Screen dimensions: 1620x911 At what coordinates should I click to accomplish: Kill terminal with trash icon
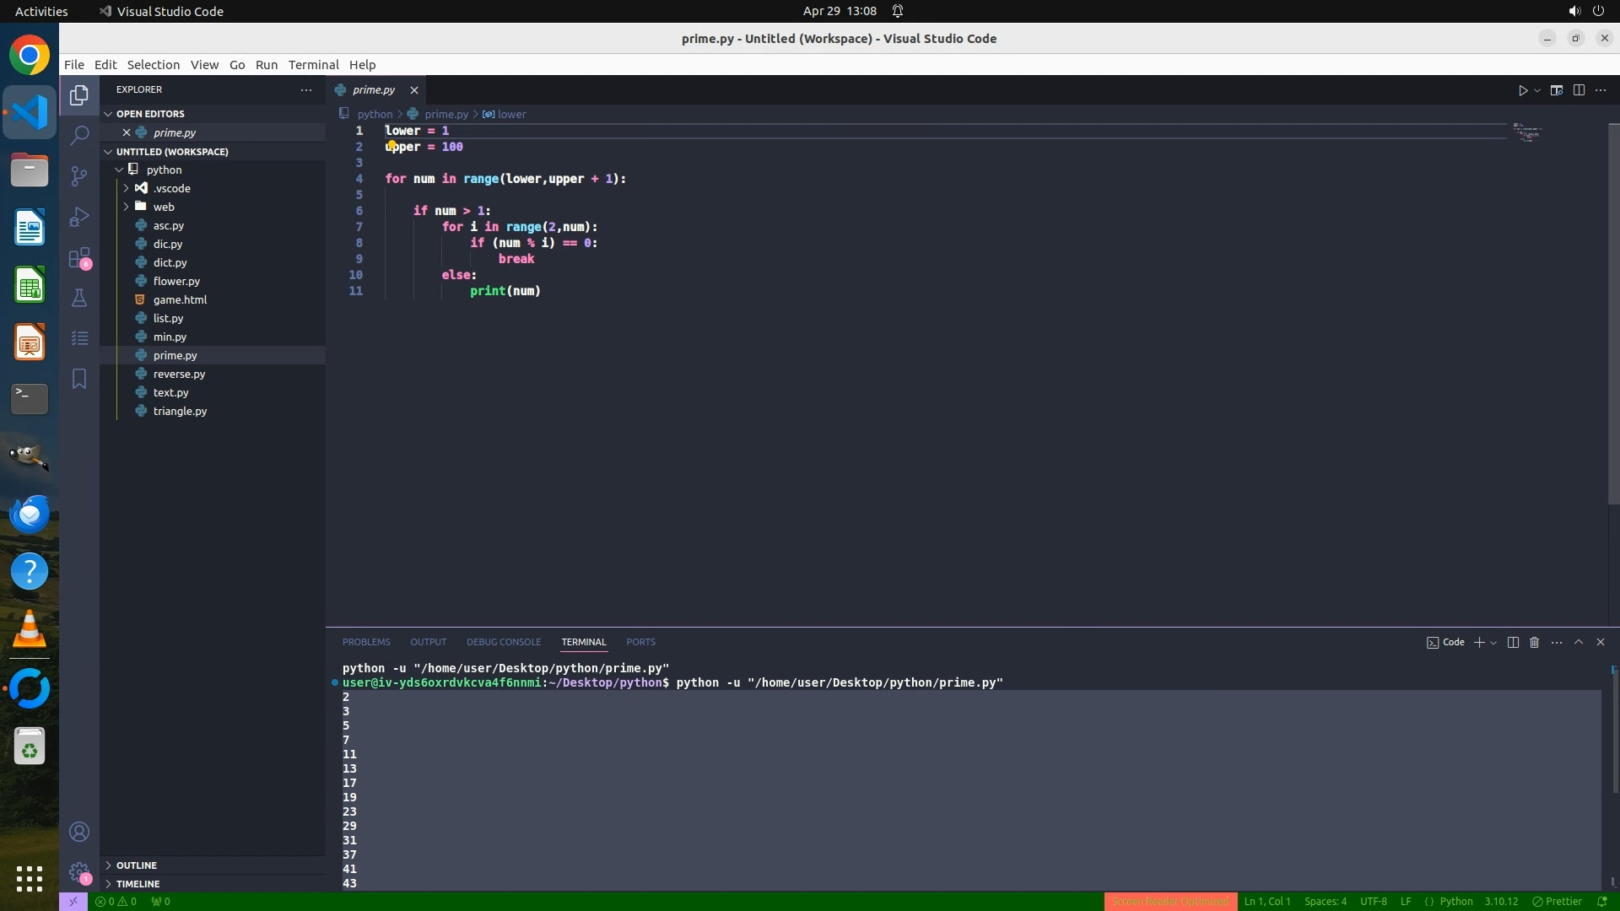pos(1534,642)
